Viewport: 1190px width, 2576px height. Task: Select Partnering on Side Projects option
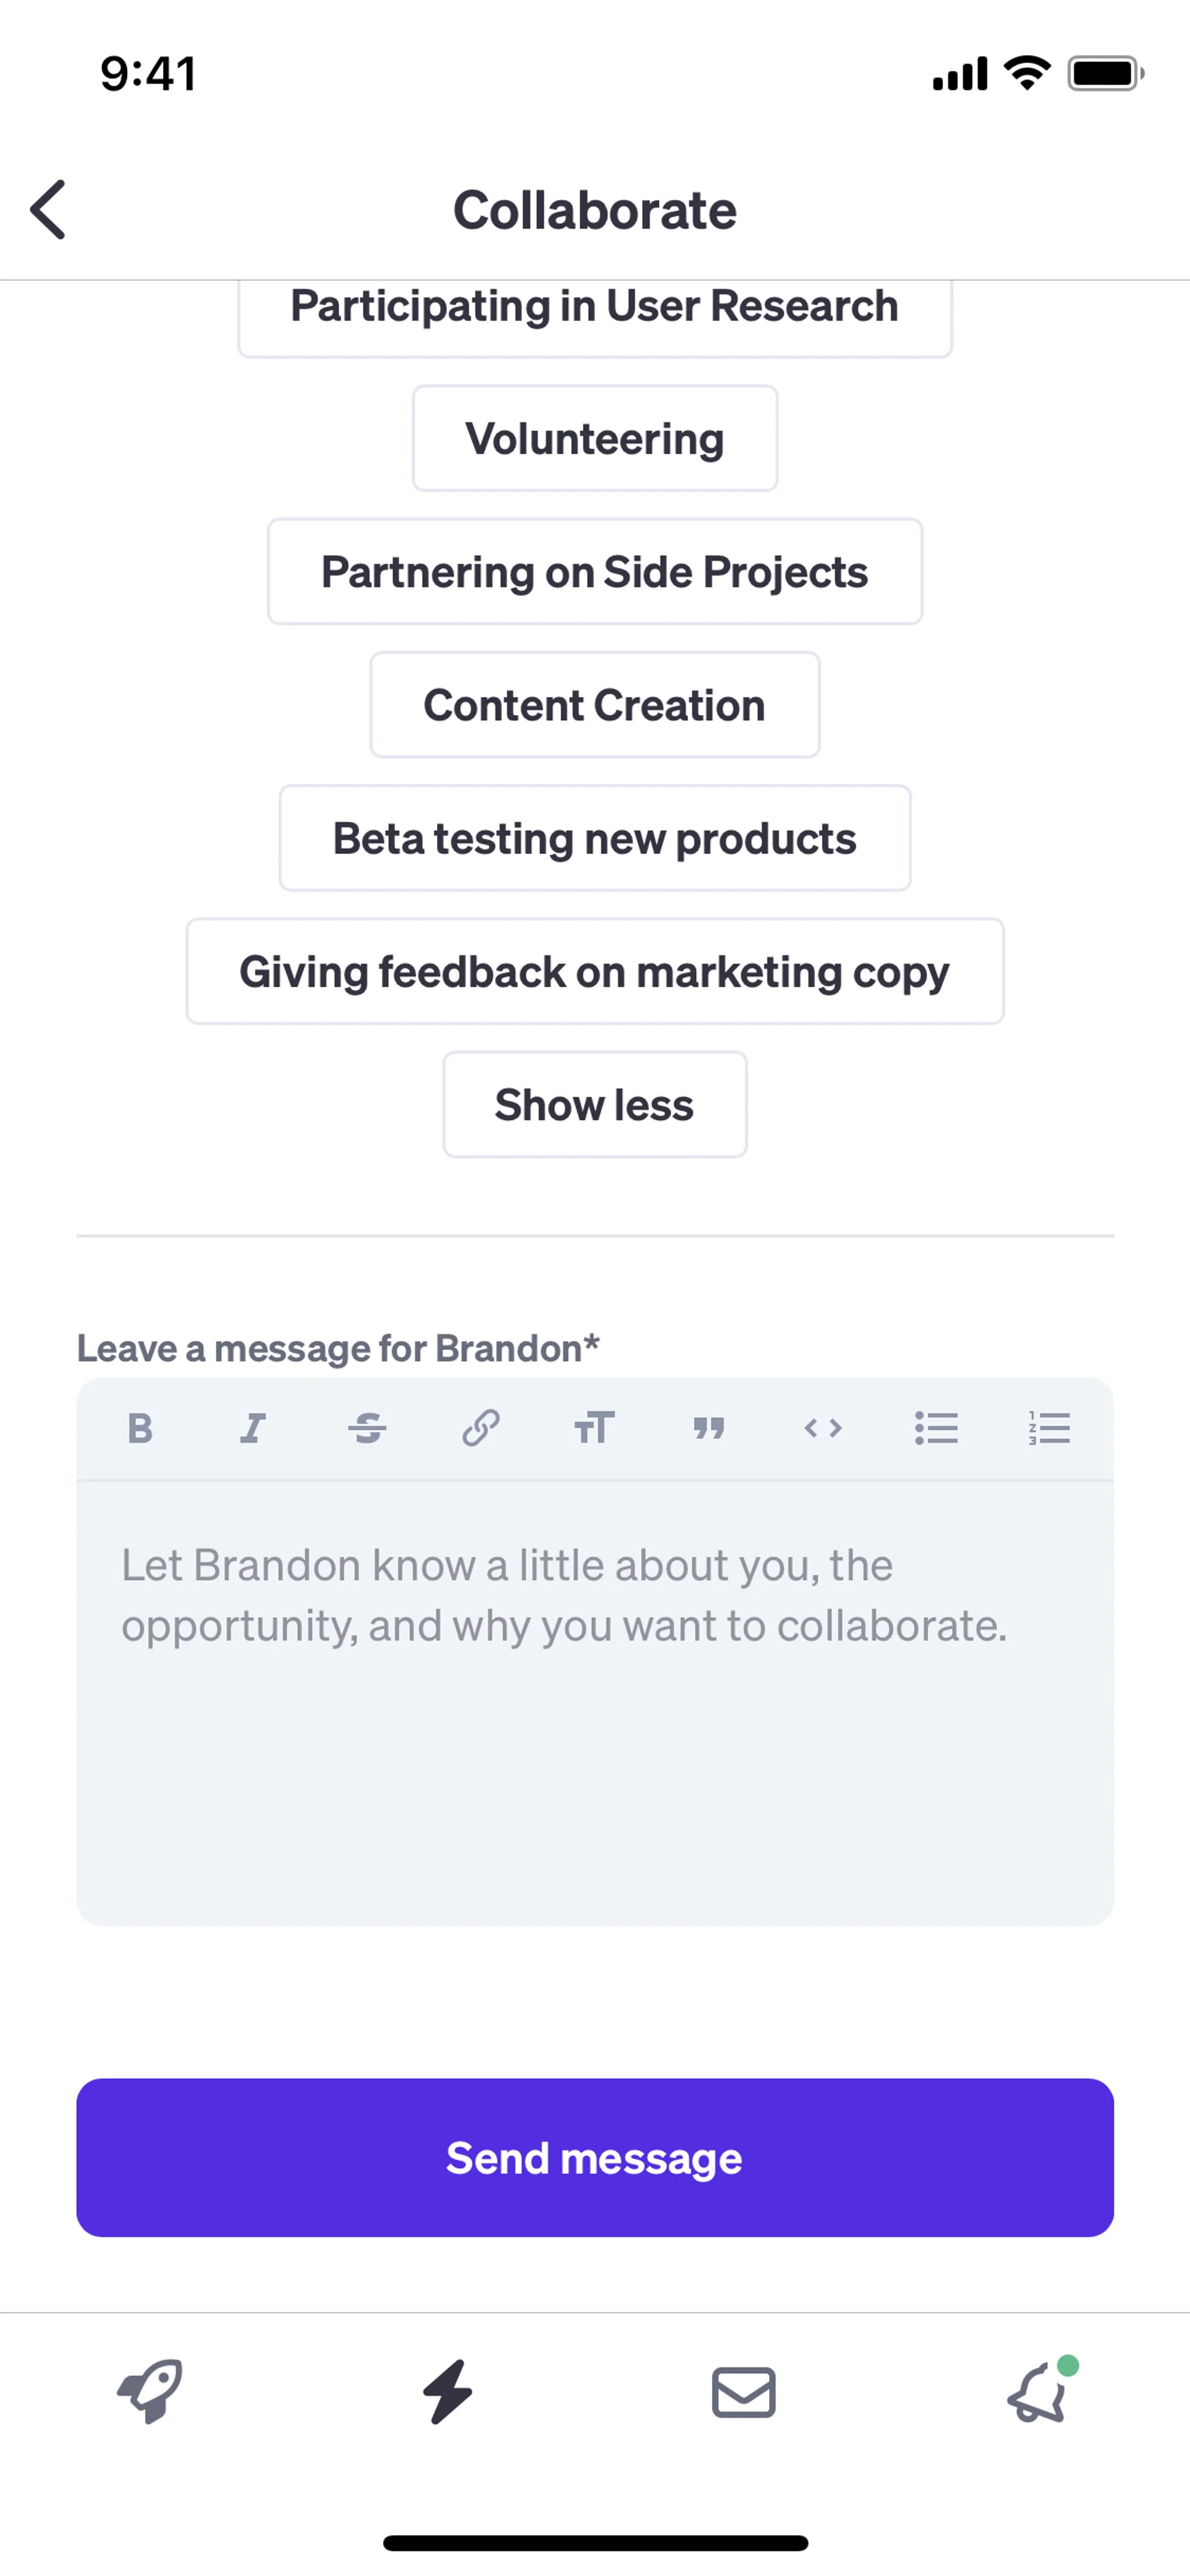click(595, 572)
